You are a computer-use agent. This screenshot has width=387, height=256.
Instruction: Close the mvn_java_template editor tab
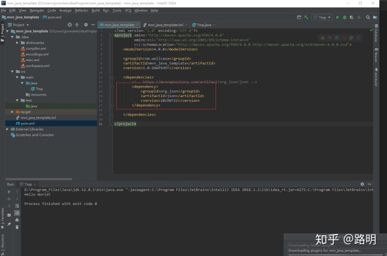[x=137, y=25]
